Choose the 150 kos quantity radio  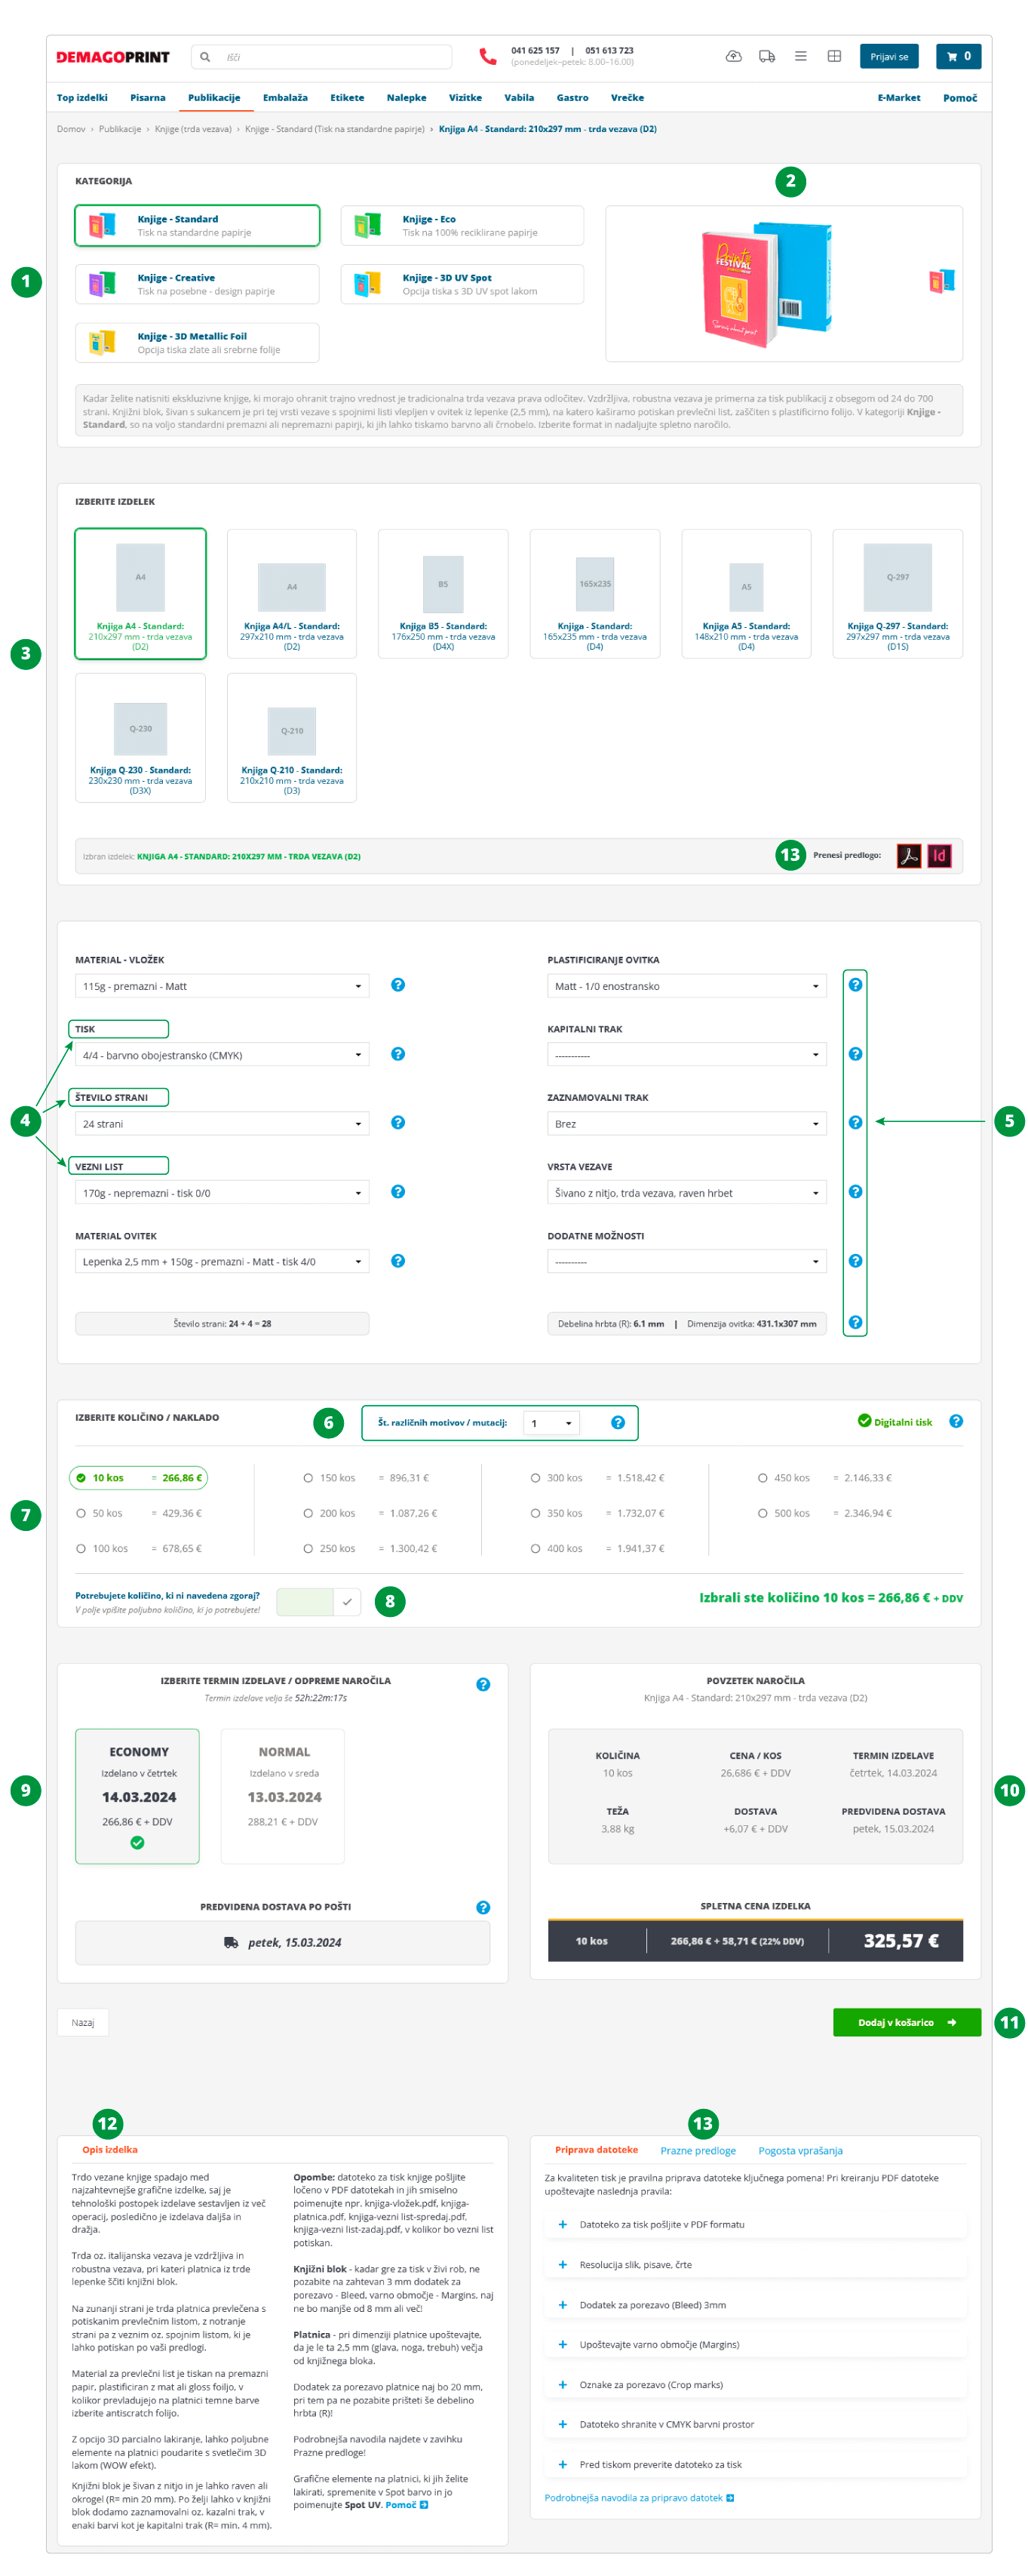(308, 1478)
